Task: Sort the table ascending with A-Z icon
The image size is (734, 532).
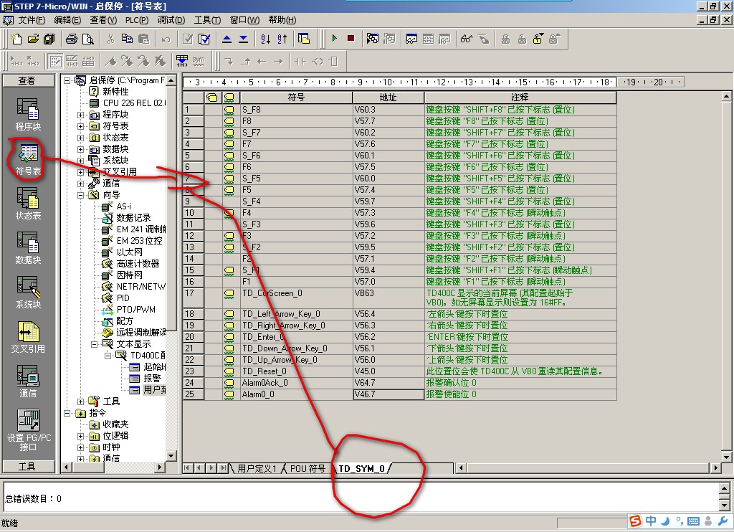Action: click(x=265, y=39)
